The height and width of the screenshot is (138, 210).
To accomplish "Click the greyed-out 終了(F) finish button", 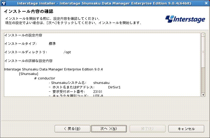I will pos(147,129).
